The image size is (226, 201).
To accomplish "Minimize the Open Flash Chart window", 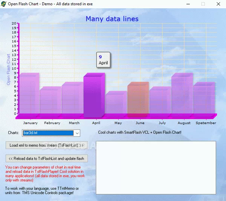I will (x=186, y=4).
